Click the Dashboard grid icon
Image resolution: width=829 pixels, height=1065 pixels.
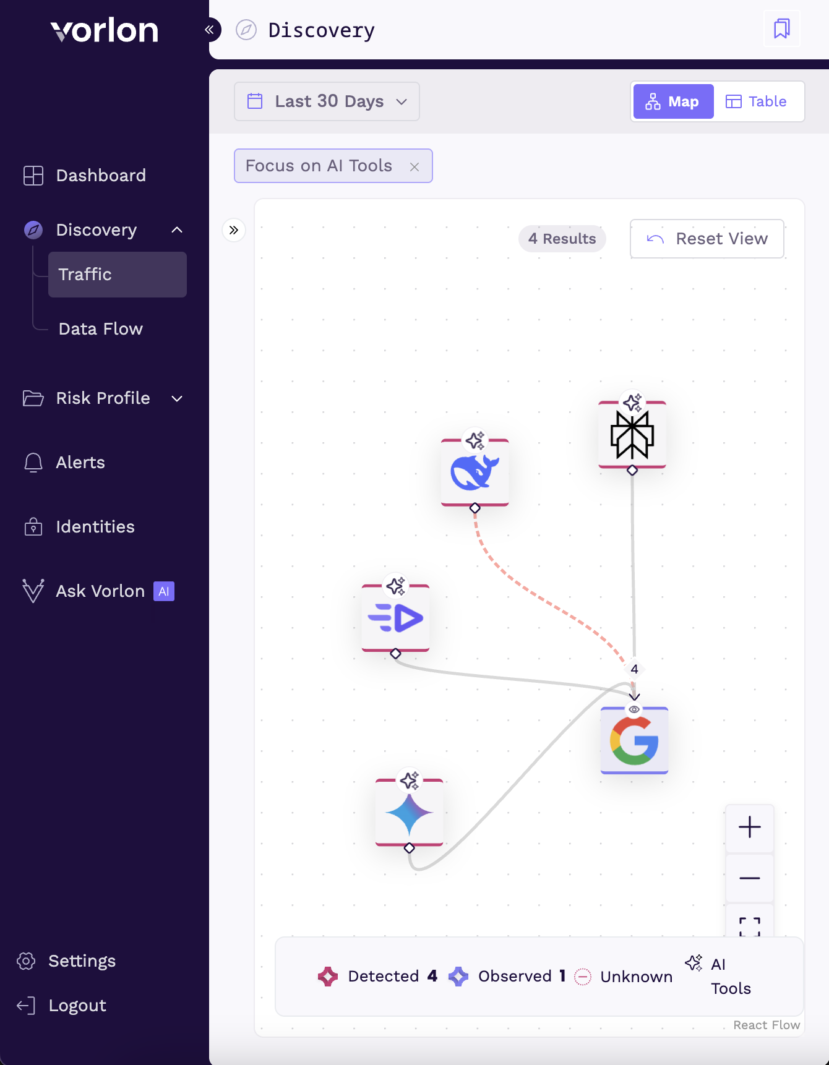pos(33,176)
